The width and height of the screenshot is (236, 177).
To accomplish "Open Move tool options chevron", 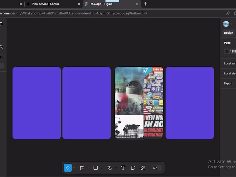I will (x=74, y=168).
